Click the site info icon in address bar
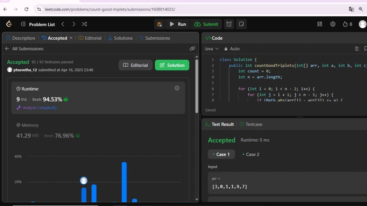The width and height of the screenshot is (367, 206). pyautogui.click(x=39, y=9)
